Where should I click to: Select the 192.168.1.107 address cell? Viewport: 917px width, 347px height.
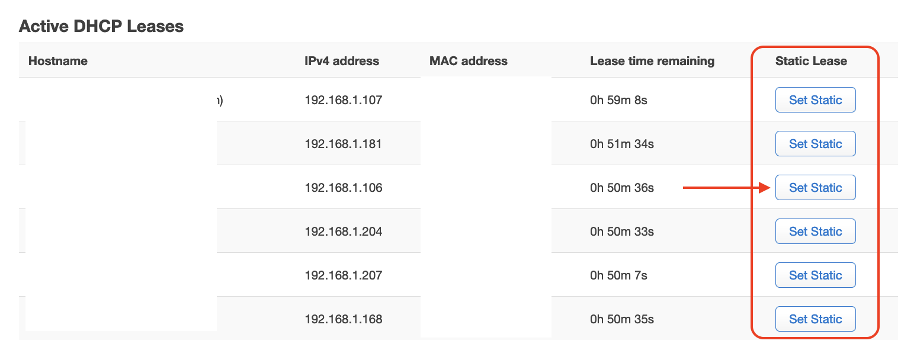pyautogui.click(x=344, y=100)
